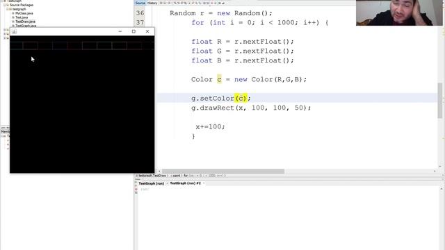The height and width of the screenshot is (250, 445).
Task: Maximize the running Java drawing window
Action: pos(133,31)
